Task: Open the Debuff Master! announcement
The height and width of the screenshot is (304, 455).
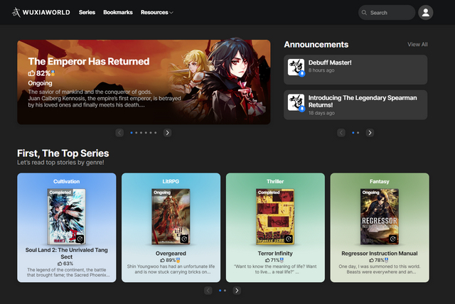Action: [355, 70]
